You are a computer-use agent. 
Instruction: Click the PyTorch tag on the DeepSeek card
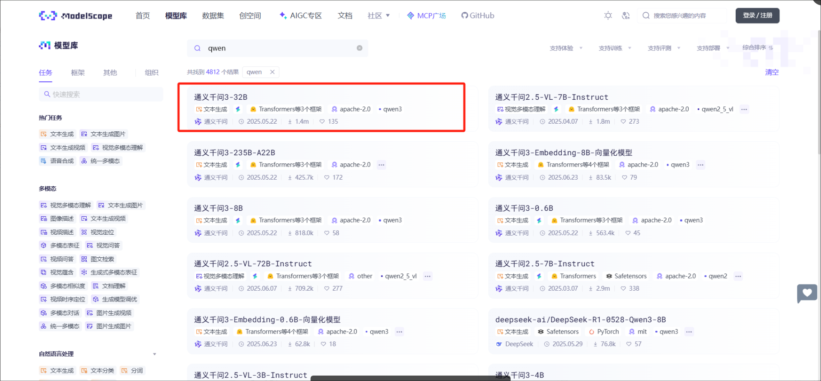pos(604,332)
